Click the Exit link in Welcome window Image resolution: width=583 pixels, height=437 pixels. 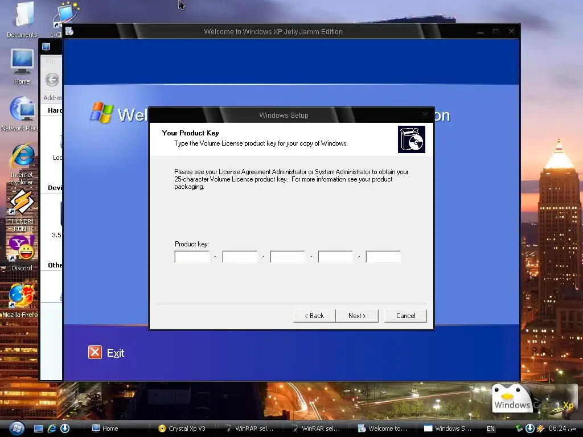pos(116,353)
